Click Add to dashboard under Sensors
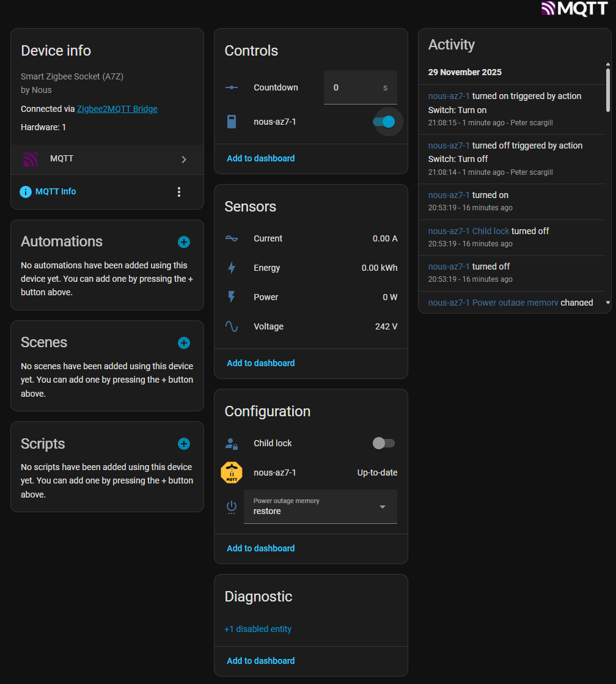 tap(260, 363)
